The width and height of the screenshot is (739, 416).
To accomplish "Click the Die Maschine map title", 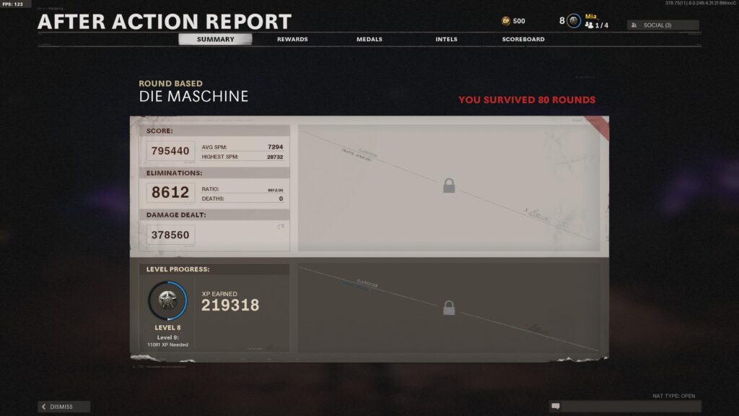I will tap(193, 97).
